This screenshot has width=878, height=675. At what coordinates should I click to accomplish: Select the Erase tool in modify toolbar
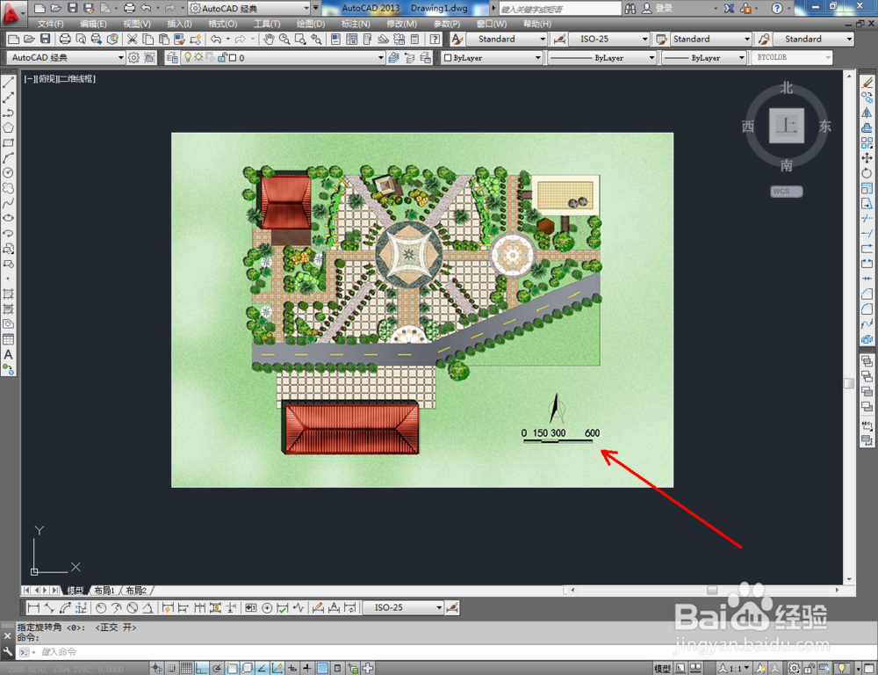tap(867, 83)
